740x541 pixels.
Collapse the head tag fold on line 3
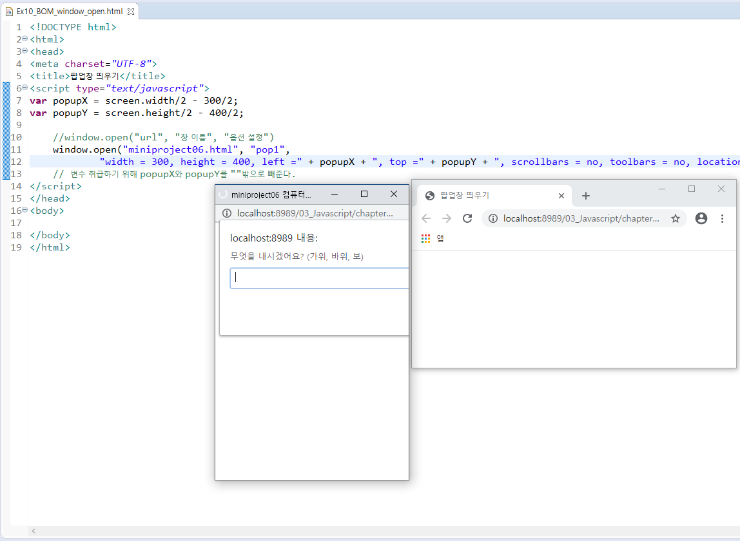(x=25, y=51)
